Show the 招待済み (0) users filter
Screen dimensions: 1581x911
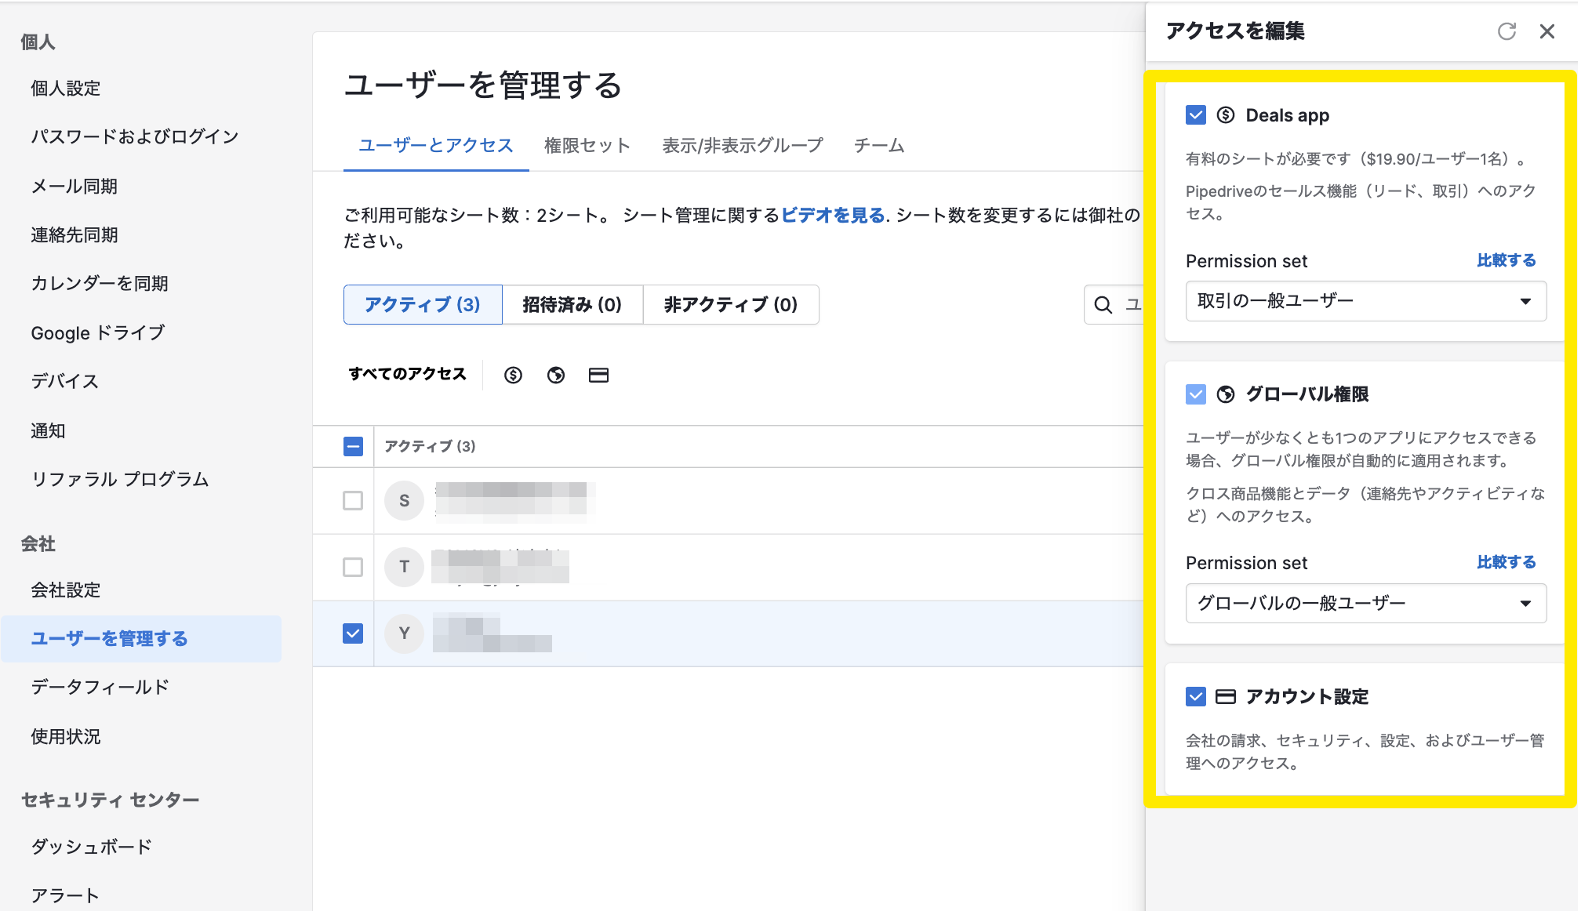(x=572, y=304)
